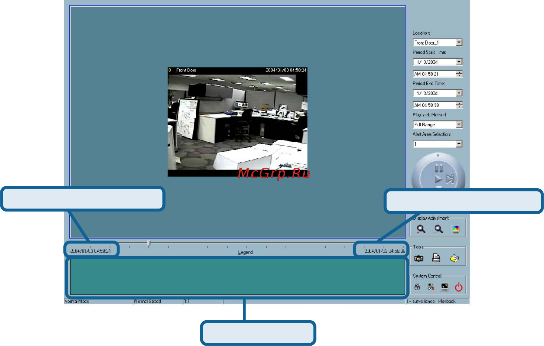Click the teal legend area below the timeline
Screen dimensions: 544x346
(x=238, y=277)
